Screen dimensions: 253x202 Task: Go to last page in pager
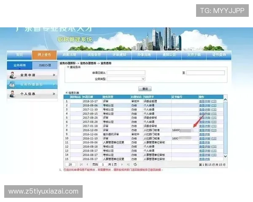click(x=128, y=165)
